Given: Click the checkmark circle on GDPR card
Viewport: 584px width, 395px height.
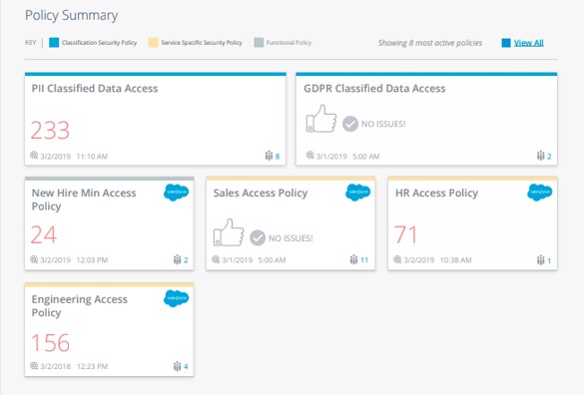Looking at the screenshot, I should tap(350, 124).
